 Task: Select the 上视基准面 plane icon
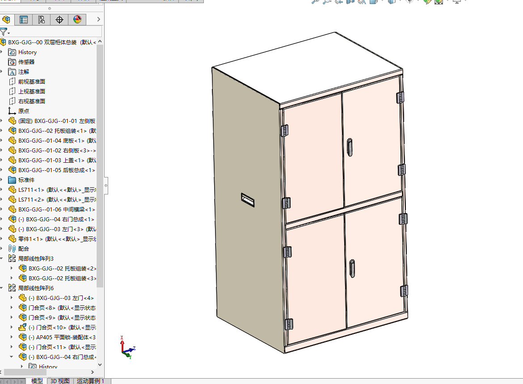12,91
